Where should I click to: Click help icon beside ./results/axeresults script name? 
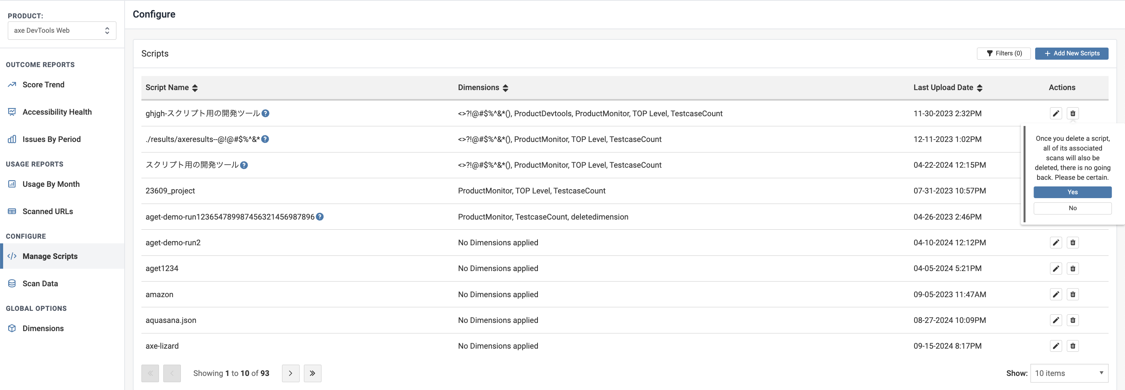point(265,139)
